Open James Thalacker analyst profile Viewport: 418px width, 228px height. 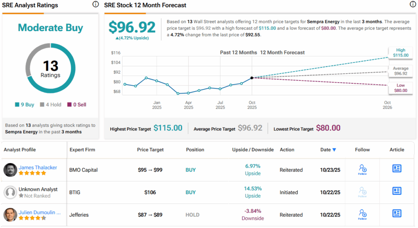tap(38, 168)
